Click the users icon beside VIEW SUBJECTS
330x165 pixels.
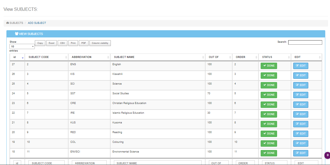coord(16,34)
